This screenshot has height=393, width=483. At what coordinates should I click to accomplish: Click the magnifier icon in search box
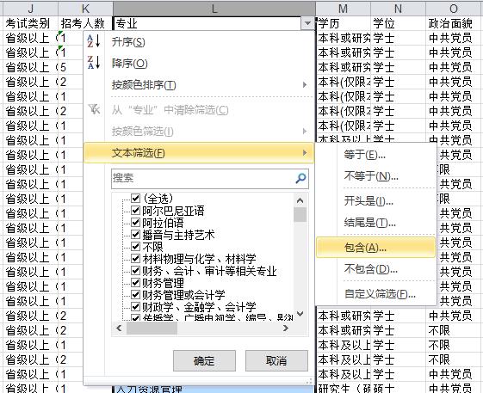tap(300, 178)
